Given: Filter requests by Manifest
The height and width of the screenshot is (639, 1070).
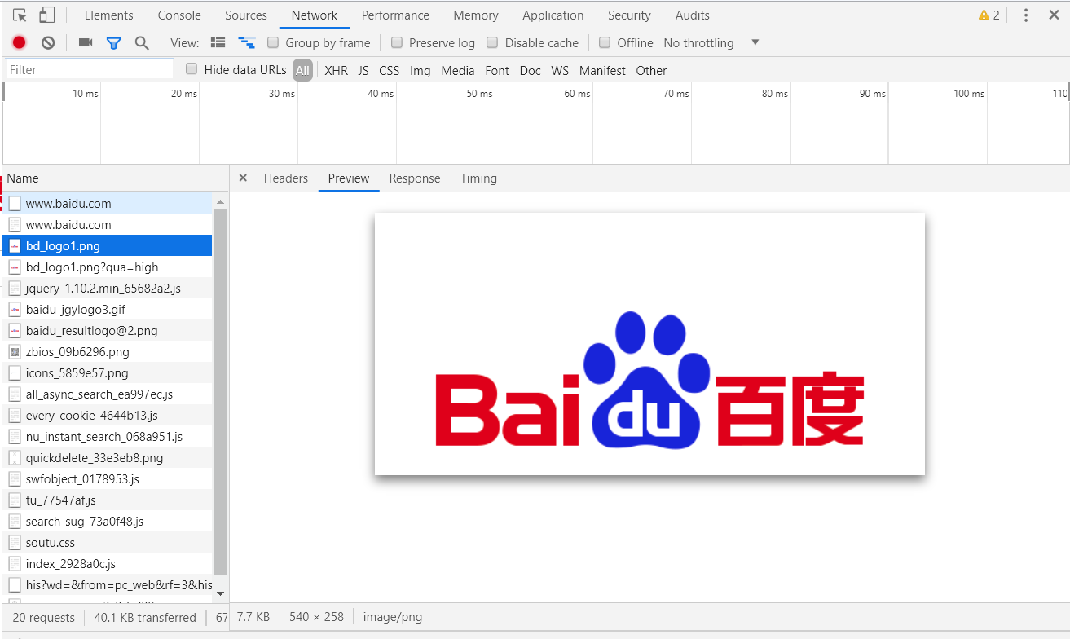Looking at the screenshot, I should pyautogui.click(x=602, y=70).
